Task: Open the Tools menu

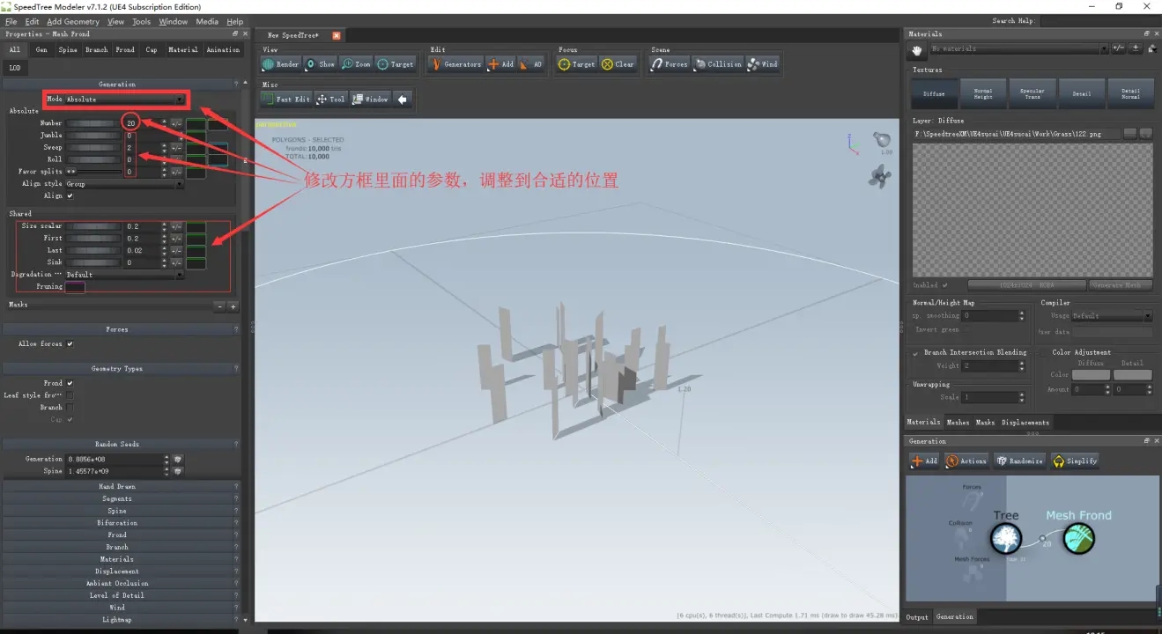Action: click(x=141, y=21)
